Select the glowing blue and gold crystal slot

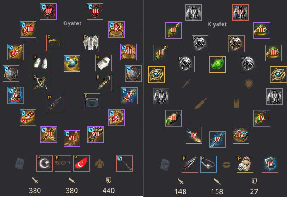click(72, 64)
